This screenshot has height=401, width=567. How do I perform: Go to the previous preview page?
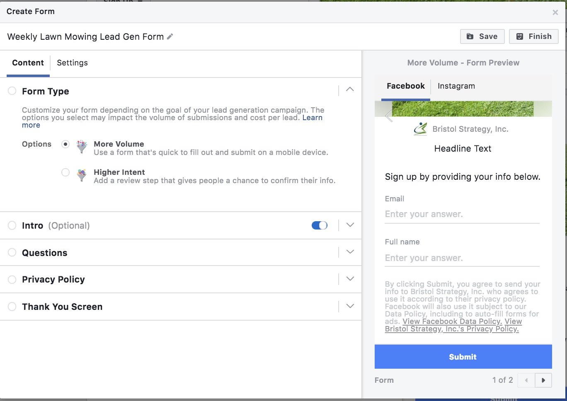pos(526,380)
